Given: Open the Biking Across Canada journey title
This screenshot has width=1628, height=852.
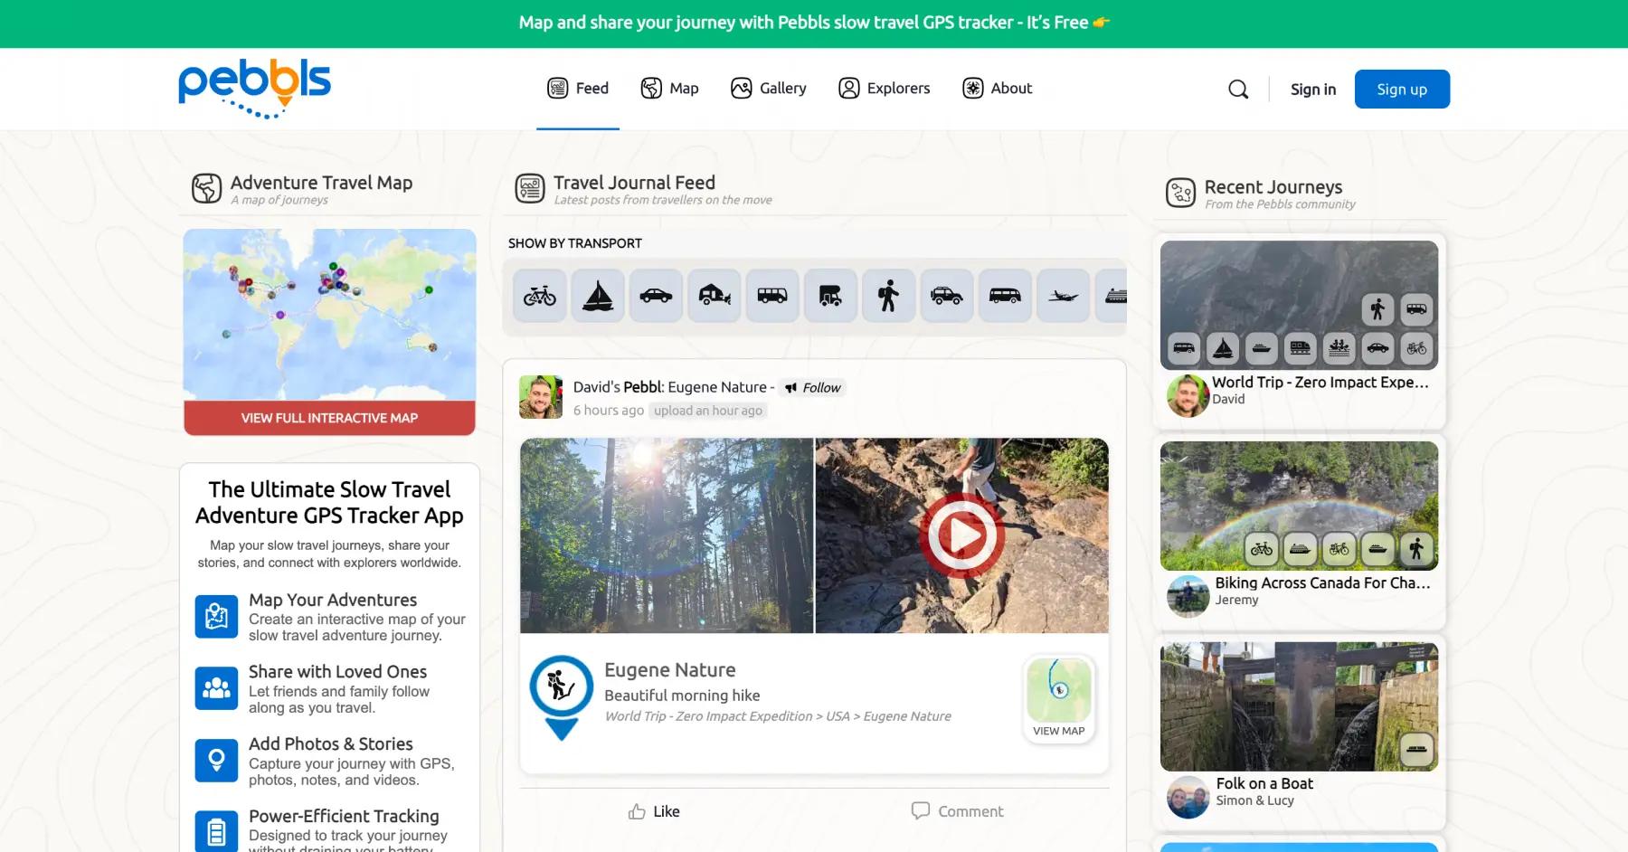Looking at the screenshot, I should [1323, 583].
